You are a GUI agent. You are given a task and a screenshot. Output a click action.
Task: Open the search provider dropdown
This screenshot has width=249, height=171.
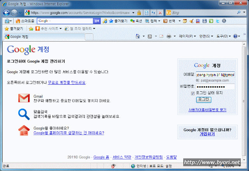(x=244, y=12)
